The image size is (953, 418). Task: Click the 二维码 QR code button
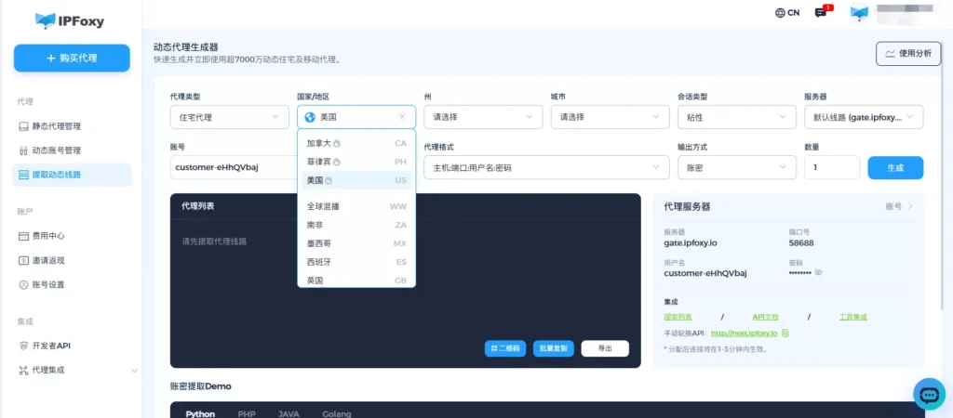[505, 348]
